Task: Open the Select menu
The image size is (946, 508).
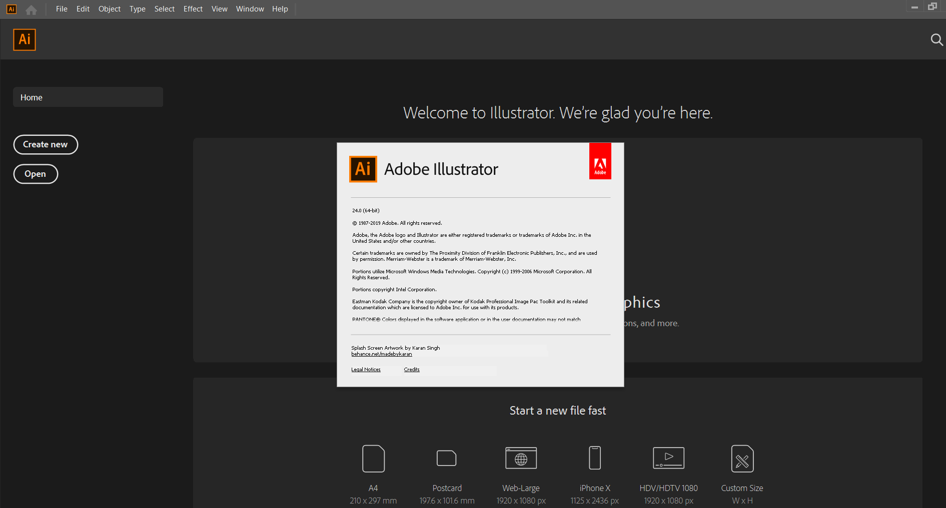Action: (x=165, y=9)
